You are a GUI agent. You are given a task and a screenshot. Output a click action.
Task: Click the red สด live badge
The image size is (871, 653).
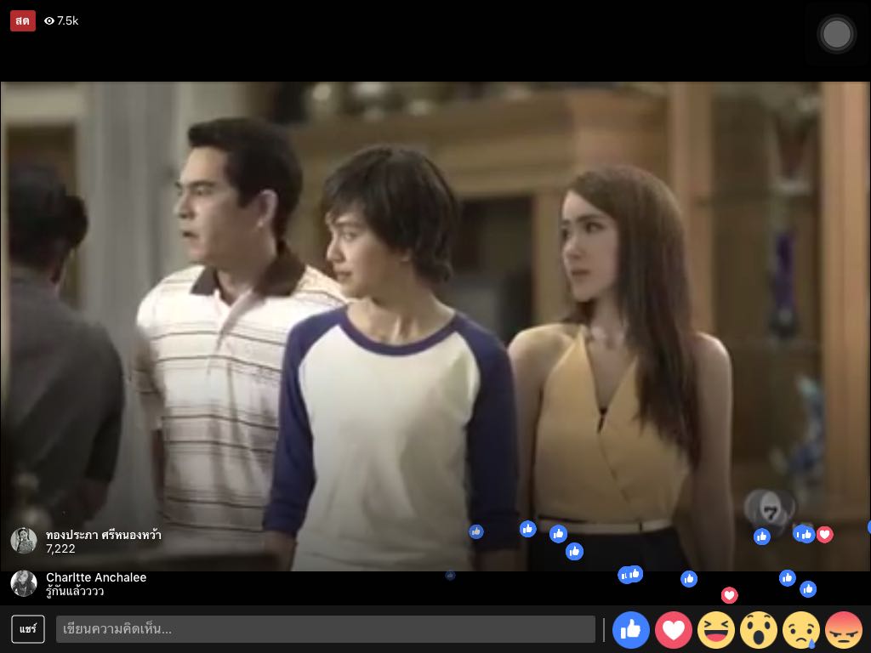[x=23, y=21]
